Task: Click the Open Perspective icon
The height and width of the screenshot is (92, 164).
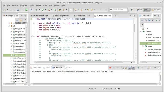Action: pos(132,10)
